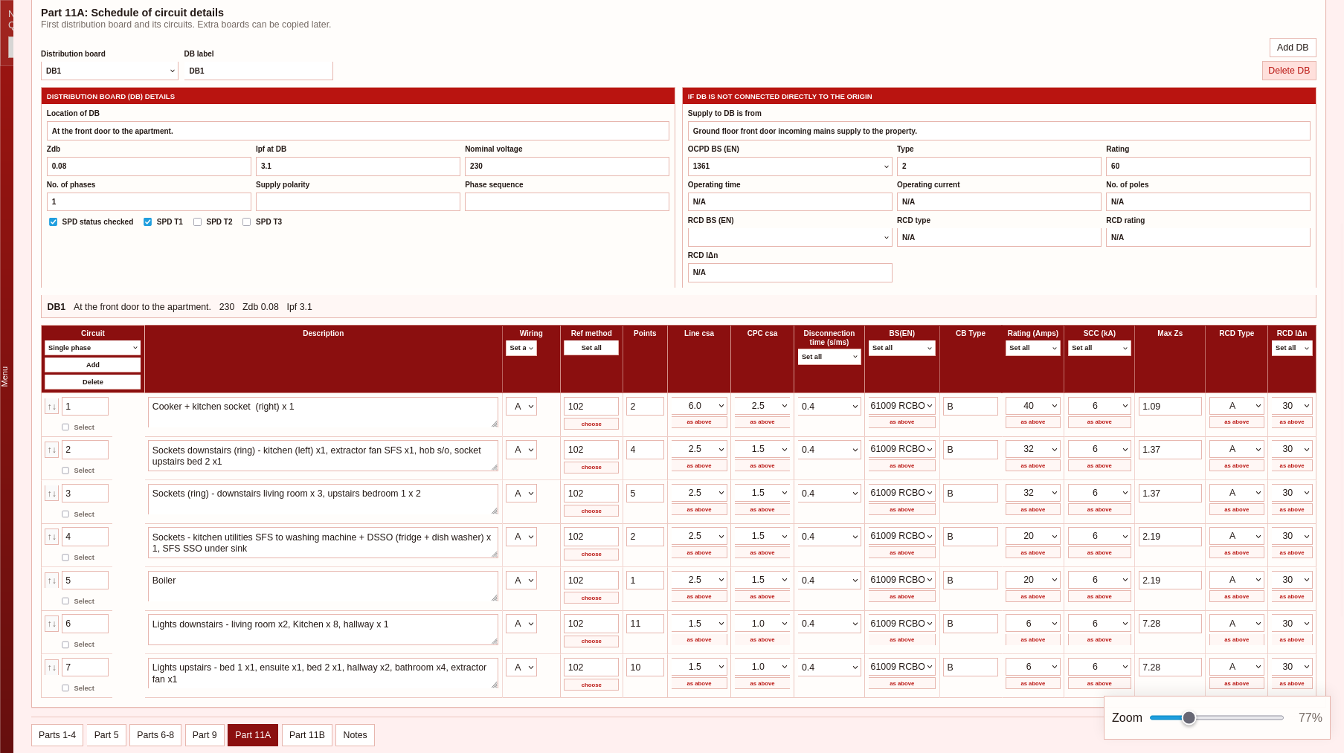The width and height of the screenshot is (1344, 753).
Task: Open Wiring Set all dropdown in header
Action: (x=521, y=348)
